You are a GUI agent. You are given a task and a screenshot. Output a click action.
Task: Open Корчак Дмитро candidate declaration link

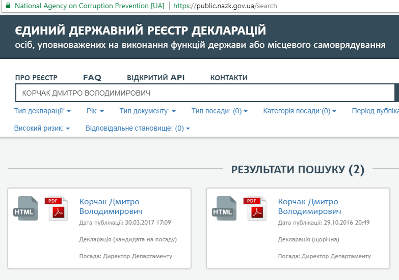tap(111, 206)
